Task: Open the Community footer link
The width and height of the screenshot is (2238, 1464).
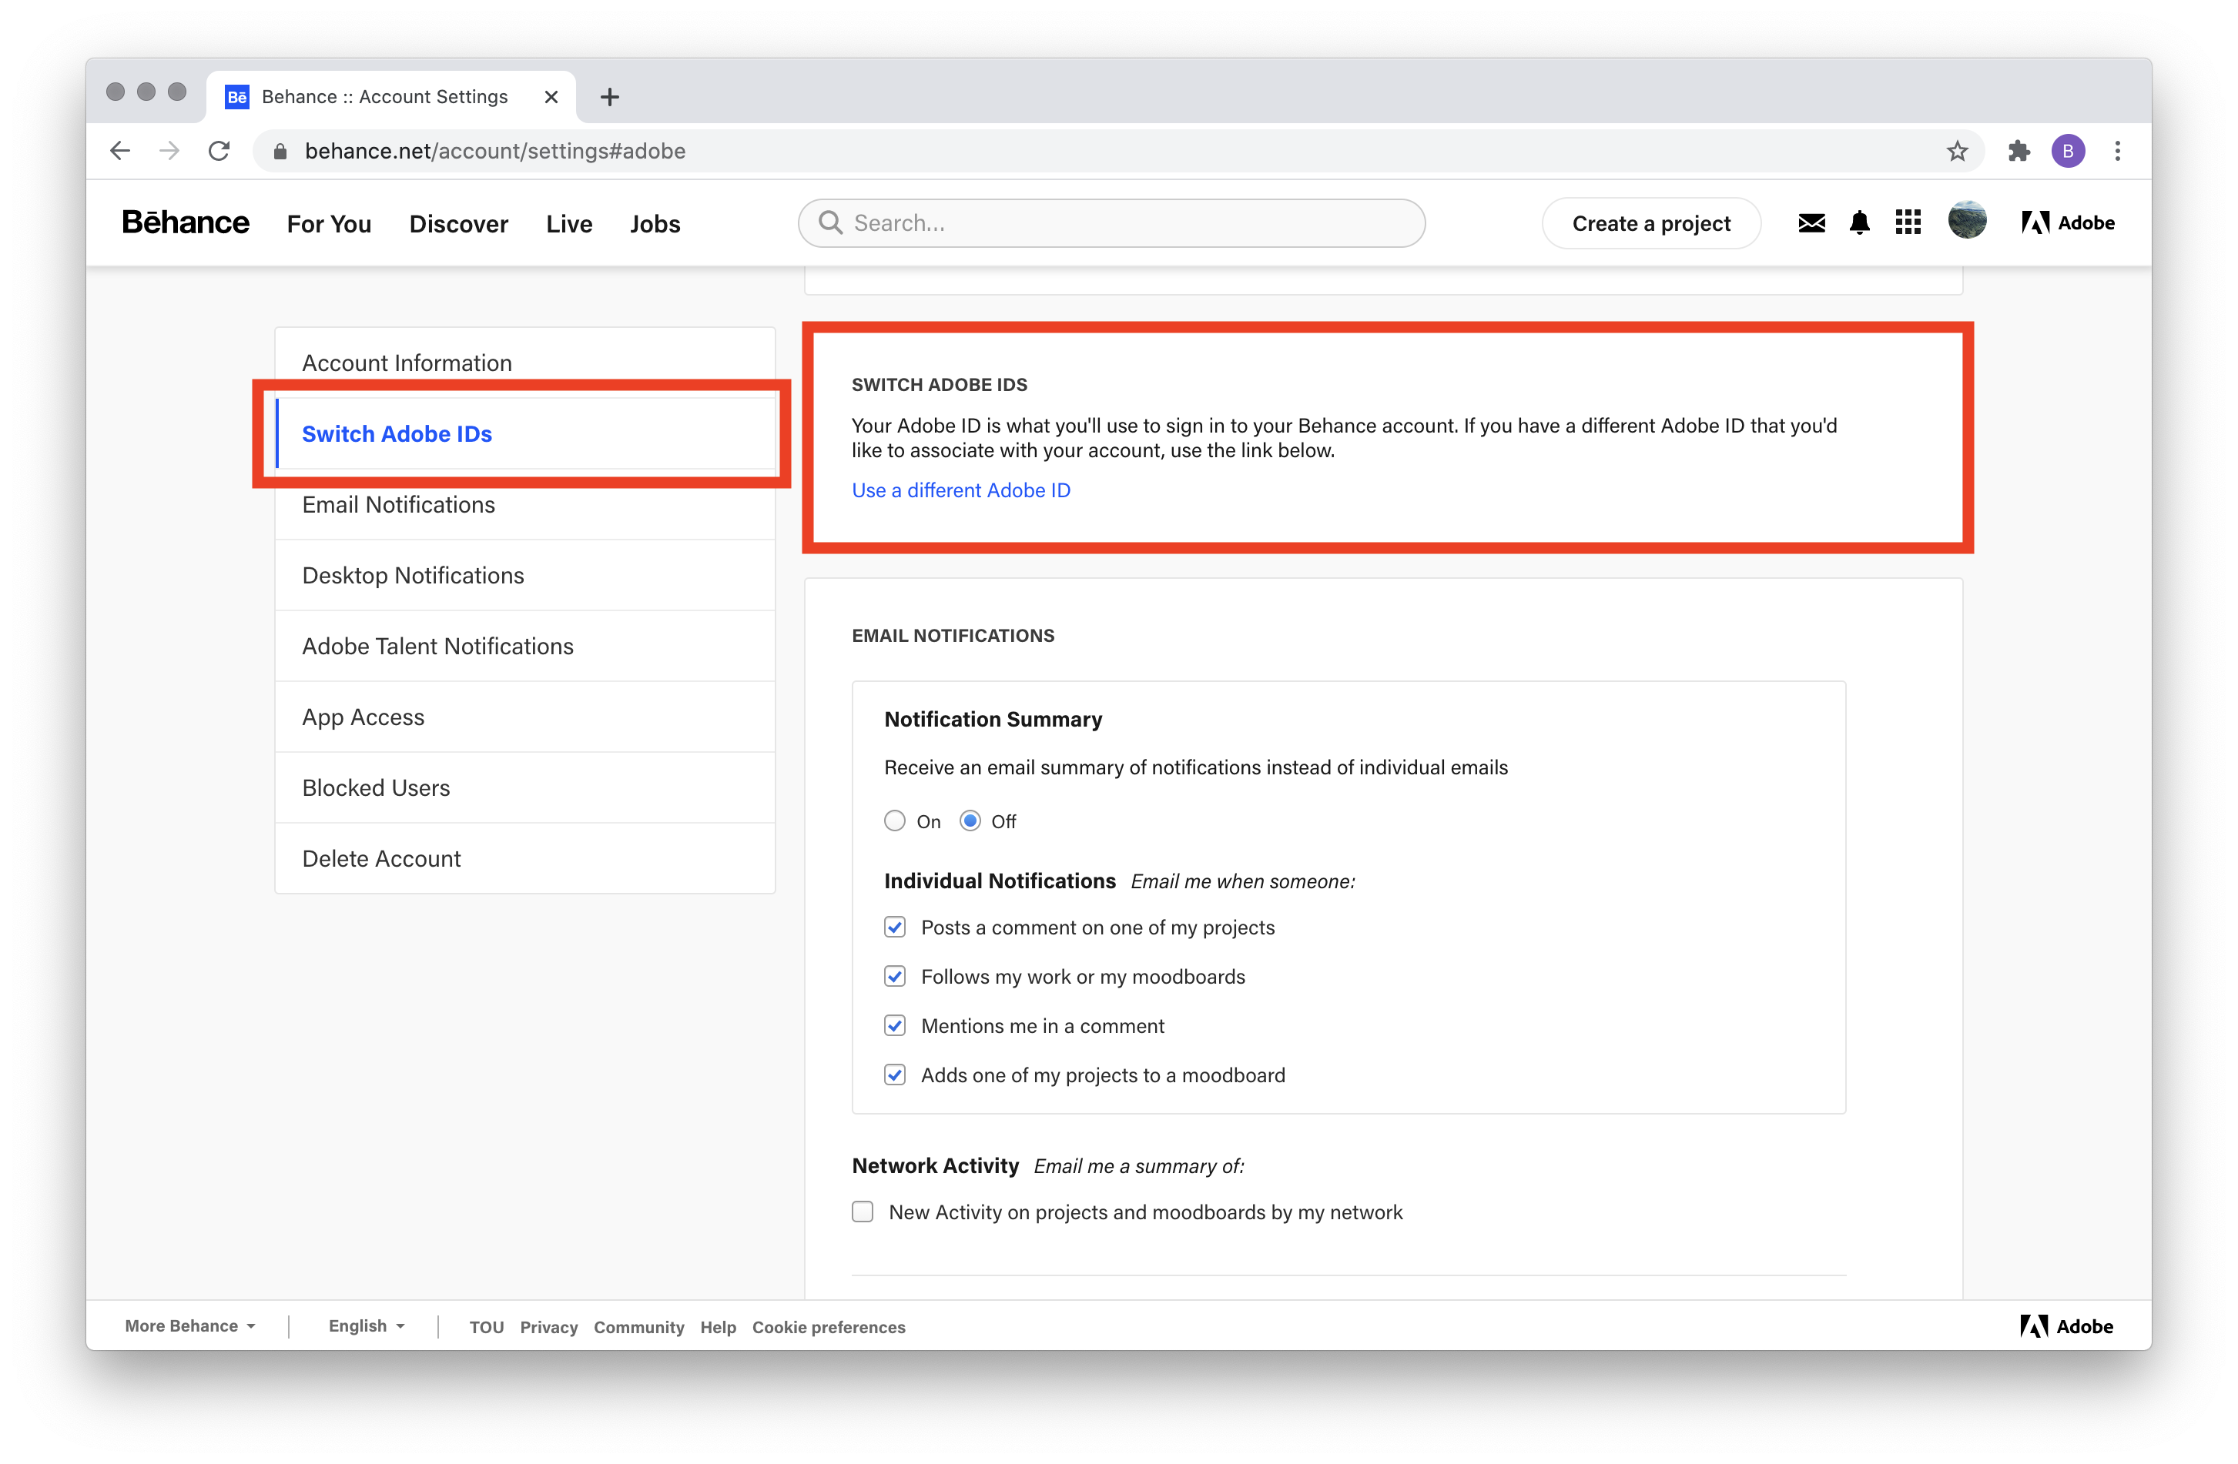Action: (x=638, y=1327)
